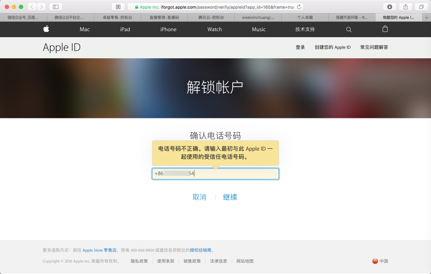Viewport: 431px width, 274px height.
Task: Open the 网站地图 footer link
Action: coord(245,261)
